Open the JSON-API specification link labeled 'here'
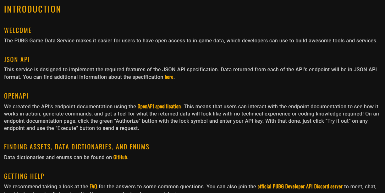Screen dimensions: 385x193 click(169, 77)
